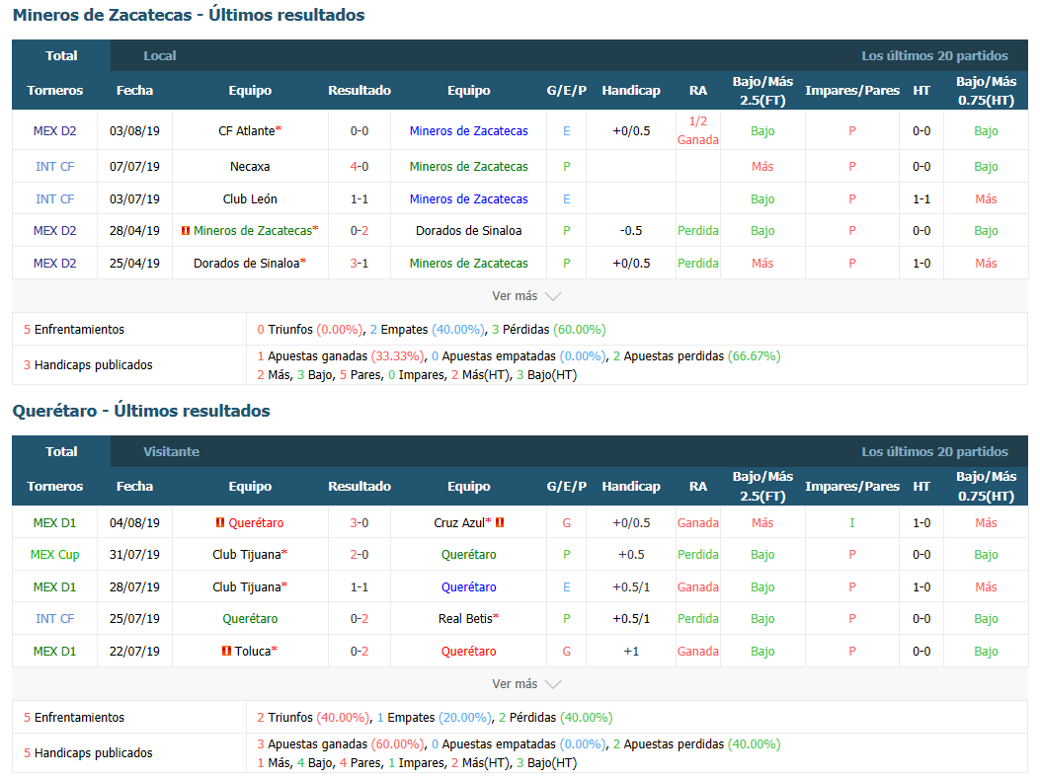The image size is (1040, 778).
Task: Click the Resultado column header in Querétaro table
Action: coord(360,486)
